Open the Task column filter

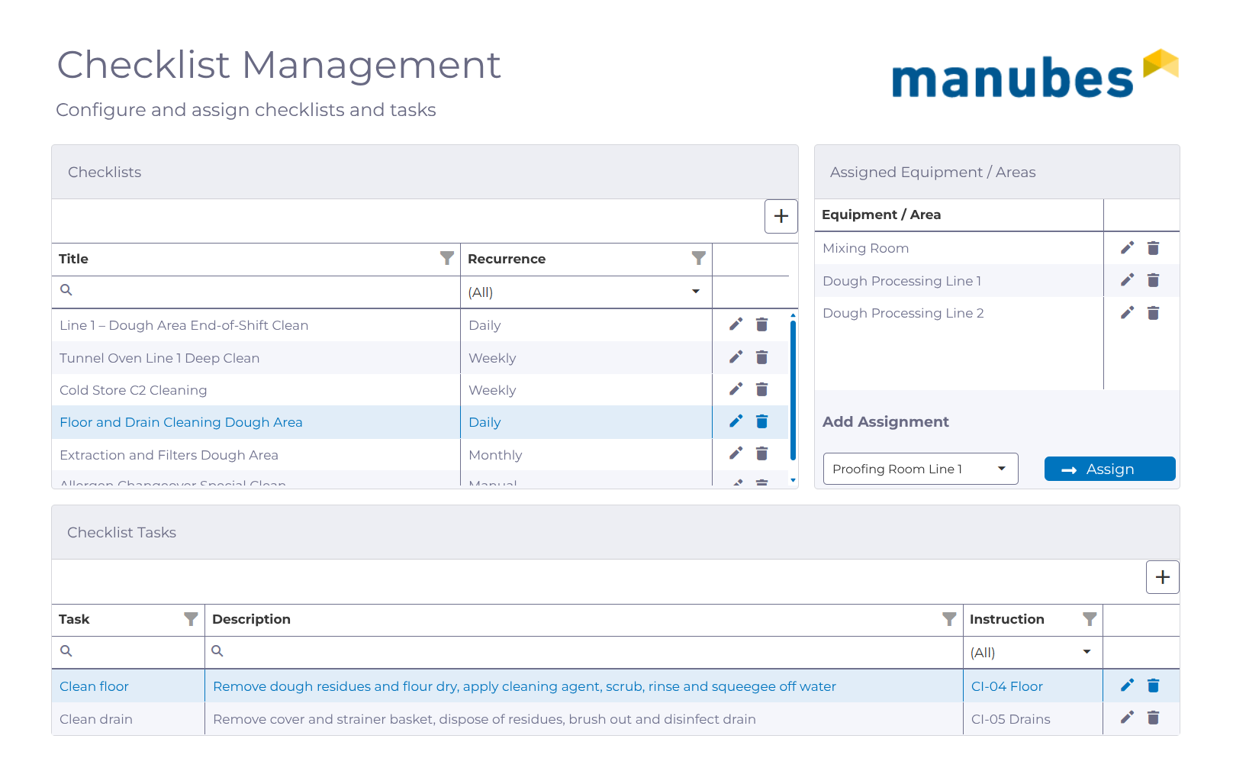point(191,619)
